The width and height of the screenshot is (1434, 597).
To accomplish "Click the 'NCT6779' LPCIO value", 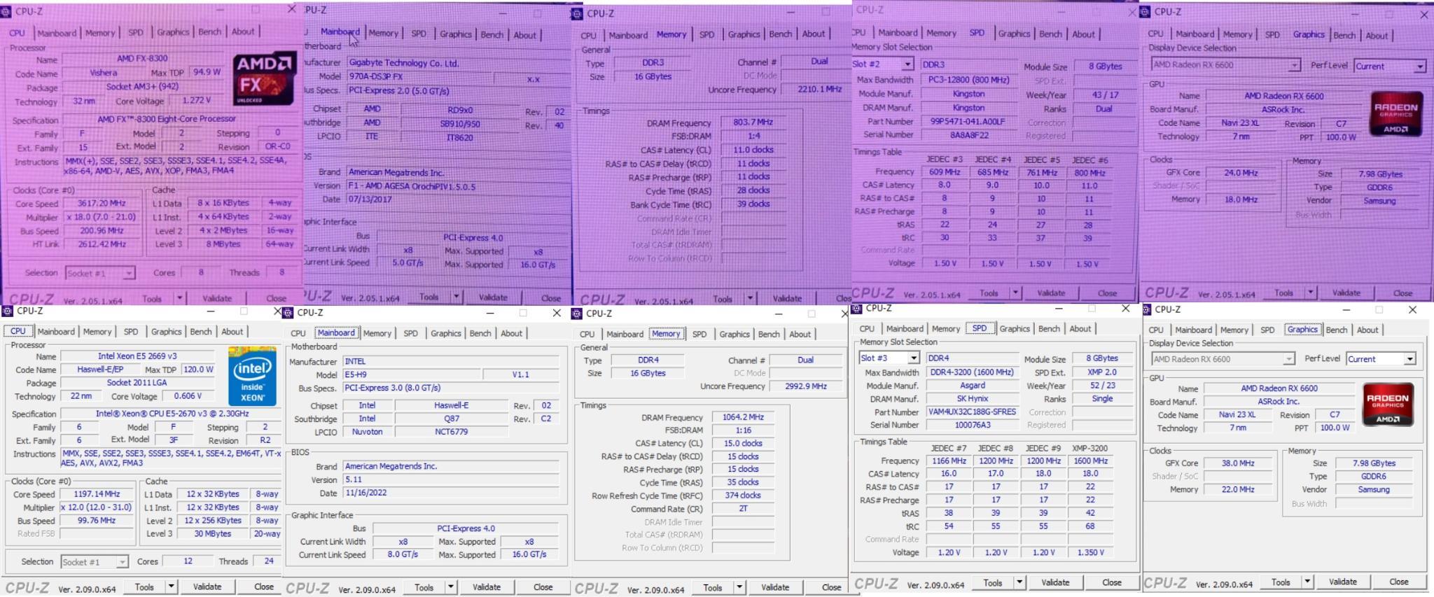I will [x=451, y=432].
